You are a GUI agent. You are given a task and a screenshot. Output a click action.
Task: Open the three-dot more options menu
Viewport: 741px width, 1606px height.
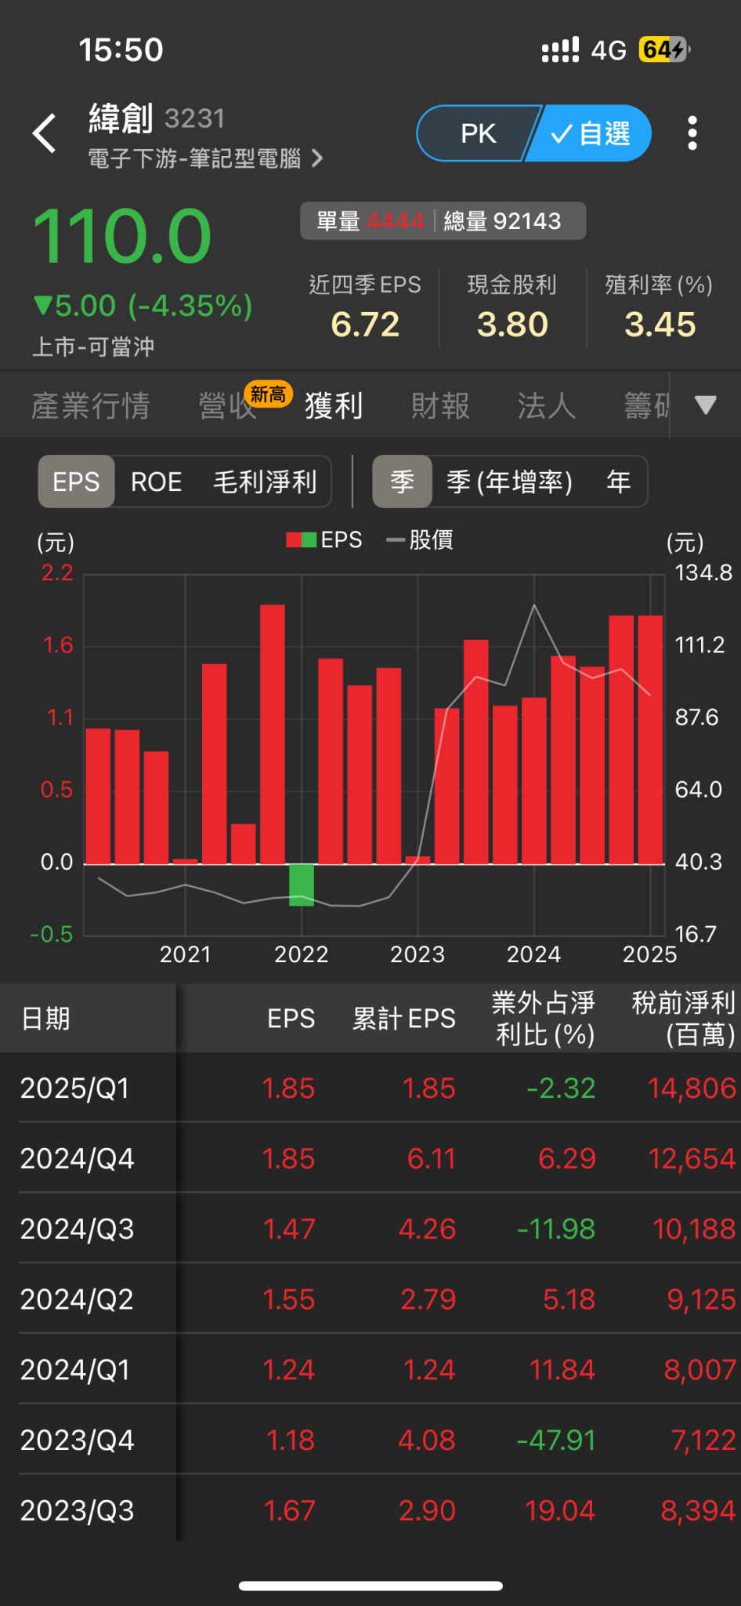[x=692, y=133]
